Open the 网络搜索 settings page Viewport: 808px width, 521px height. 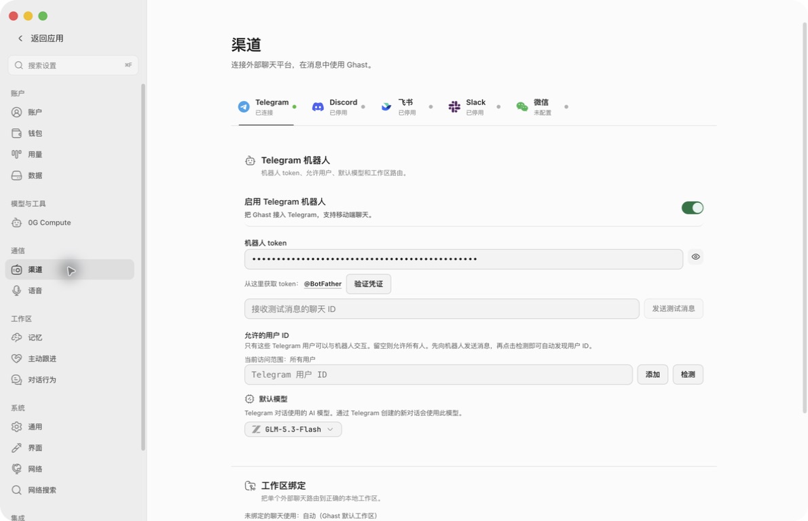click(69, 490)
